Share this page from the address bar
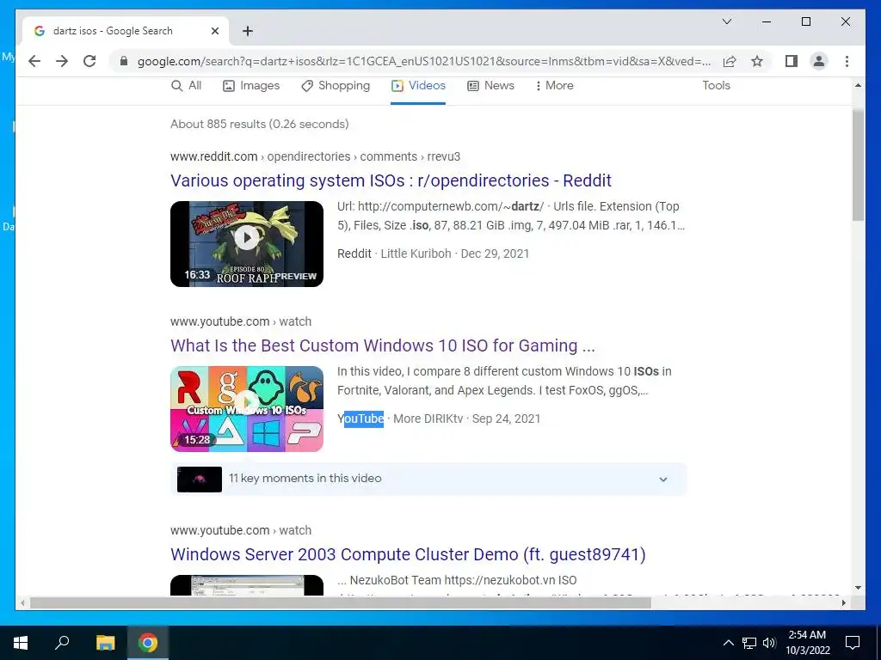This screenshot has width=881, height=660. 730,61
